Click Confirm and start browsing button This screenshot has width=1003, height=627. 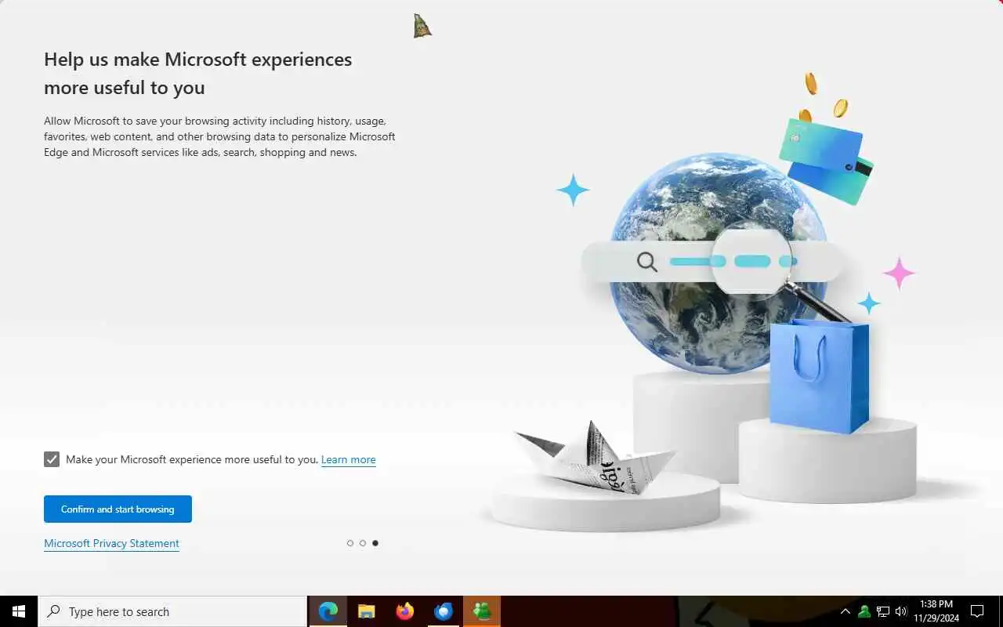pyautogui.click(x=118, y=509)
